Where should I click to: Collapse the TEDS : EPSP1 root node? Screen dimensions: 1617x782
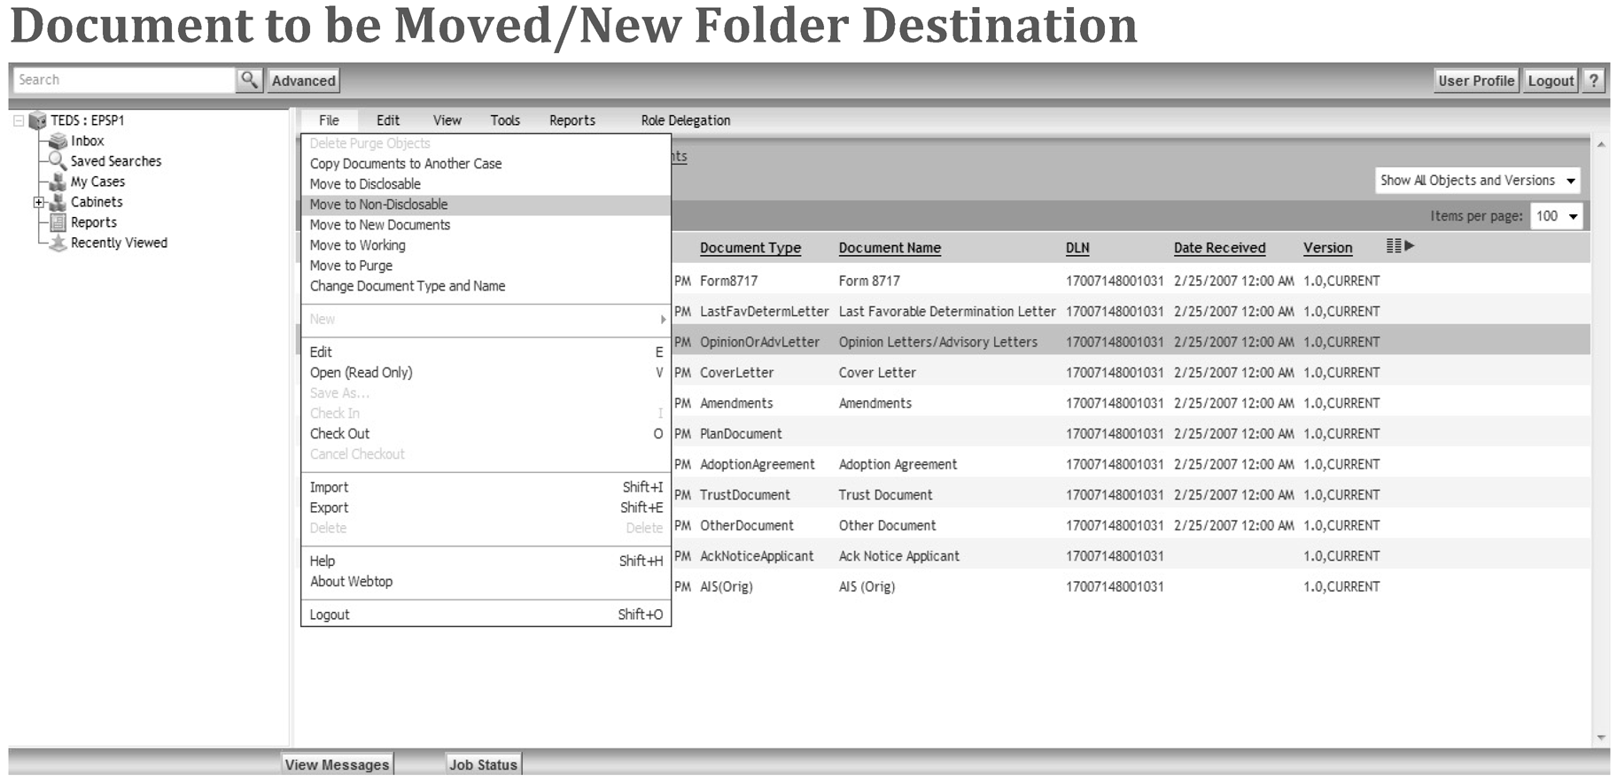[x=19, y=120]
